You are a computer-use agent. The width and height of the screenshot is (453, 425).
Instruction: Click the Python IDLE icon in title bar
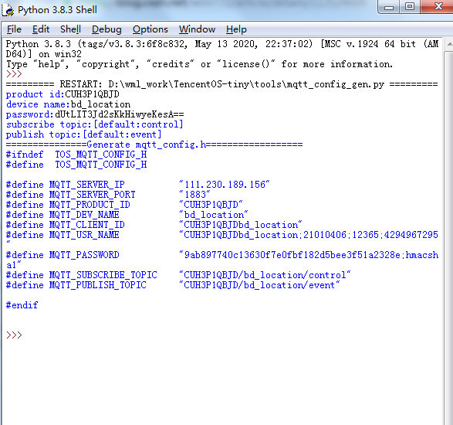click(x=8, y=10)
